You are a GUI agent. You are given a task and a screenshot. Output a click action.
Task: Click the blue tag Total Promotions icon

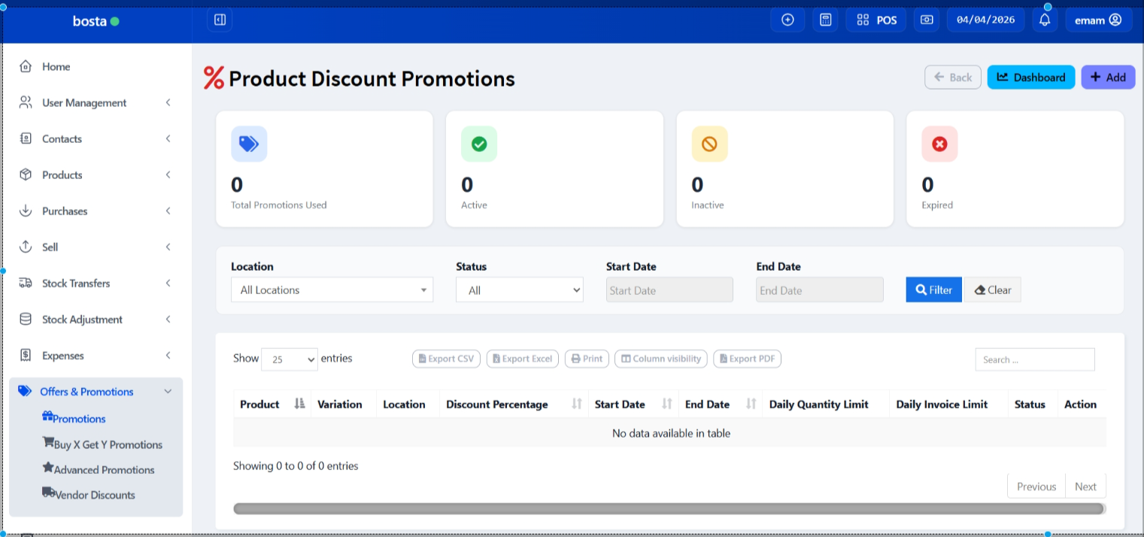tap(249, 144)
